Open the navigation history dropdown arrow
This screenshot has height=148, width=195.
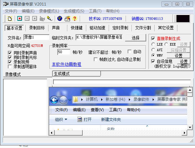click(70, 100)
